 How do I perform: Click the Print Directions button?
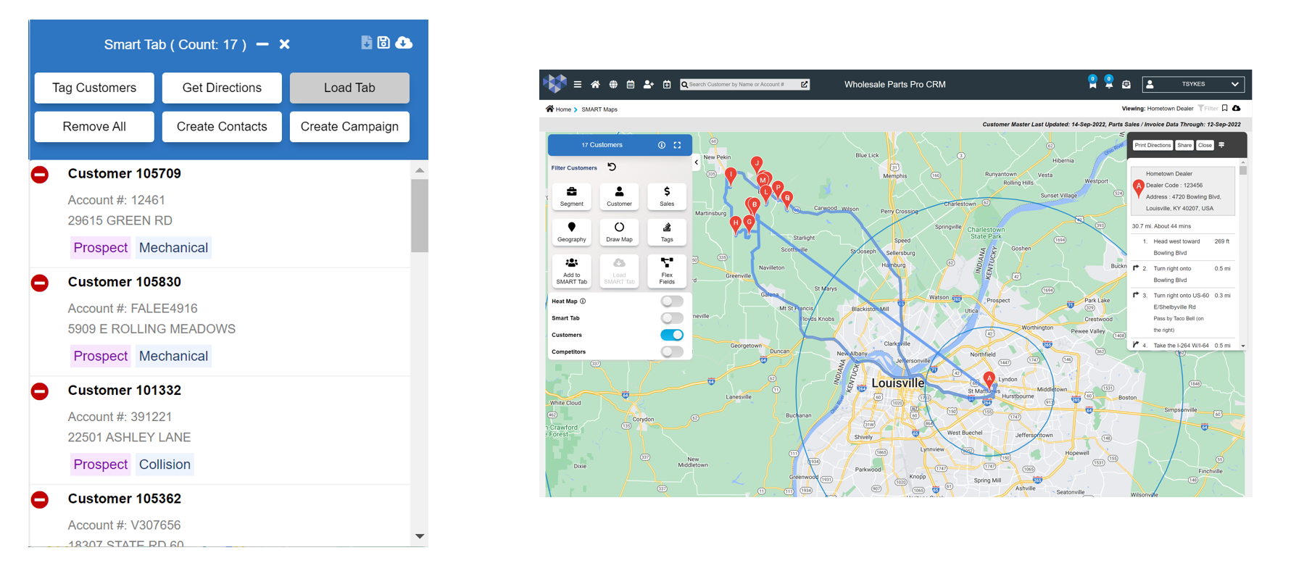(x=1153, y=146)
